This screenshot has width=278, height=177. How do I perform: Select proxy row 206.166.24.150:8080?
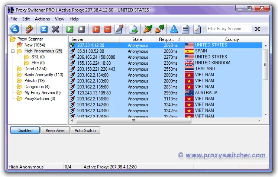tap(166, 57)
